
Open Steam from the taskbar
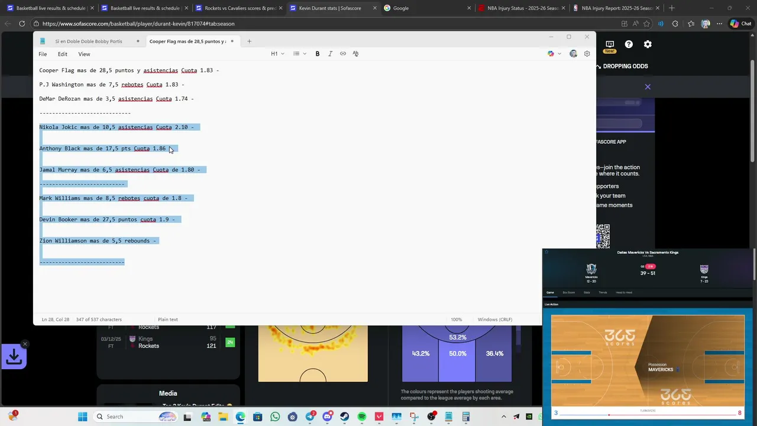(x=344, y=417)
